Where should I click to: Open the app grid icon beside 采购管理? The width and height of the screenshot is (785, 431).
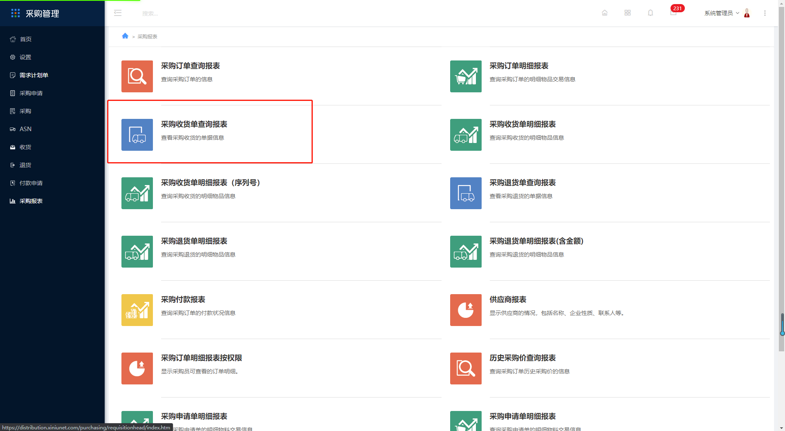tap(16, 13)
